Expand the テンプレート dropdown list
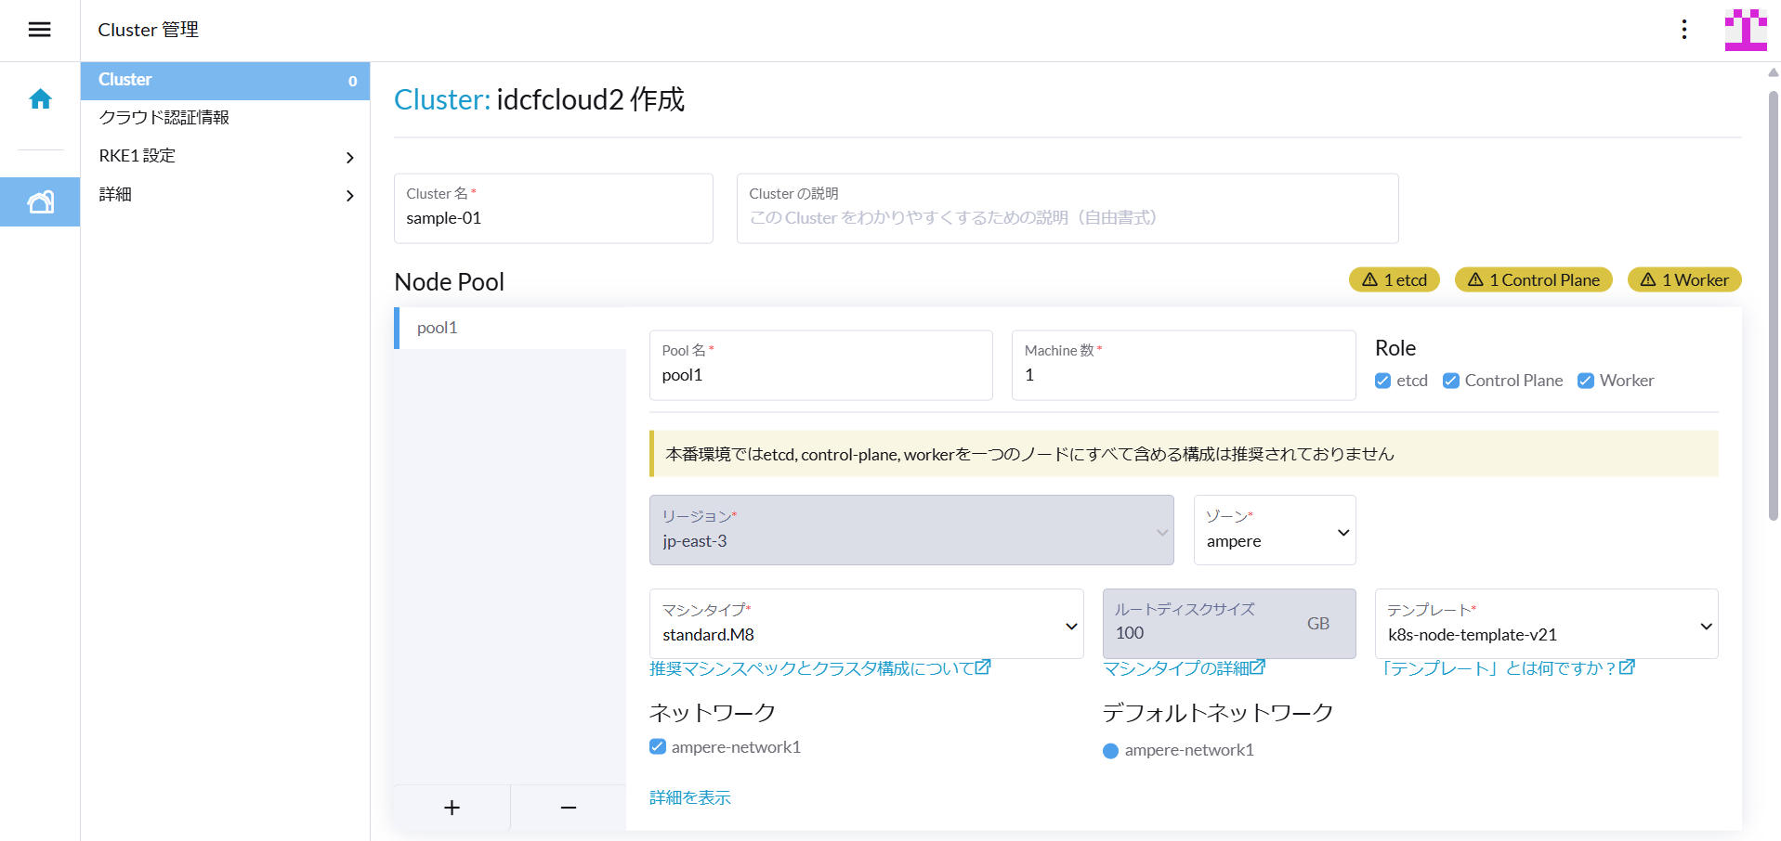Image resolution: width=1781 pixels, height=841 pixels. [1546, 625]
